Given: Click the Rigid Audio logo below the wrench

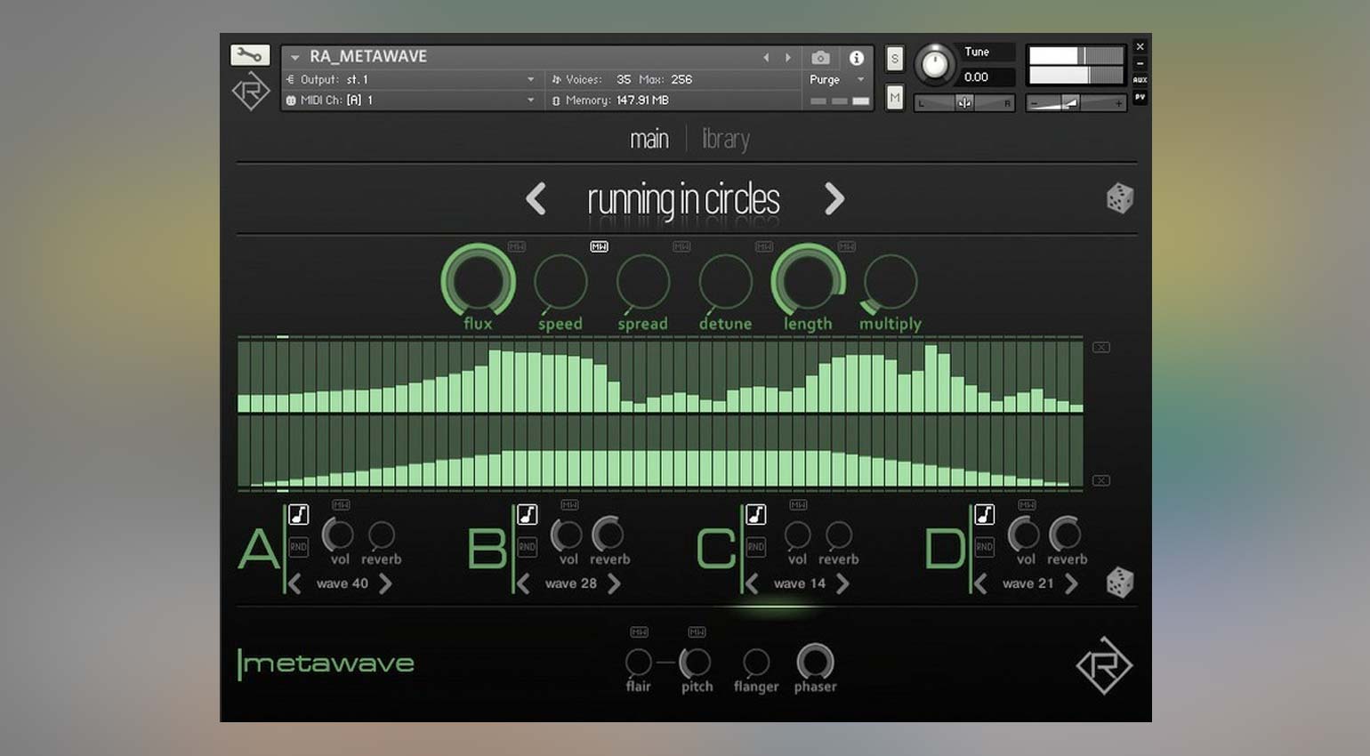Looking at the screenshot, I should 251,91.
